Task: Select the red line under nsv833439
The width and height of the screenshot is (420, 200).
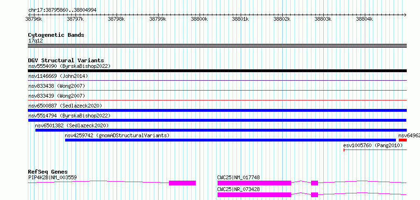Action: tap(217, 100)
